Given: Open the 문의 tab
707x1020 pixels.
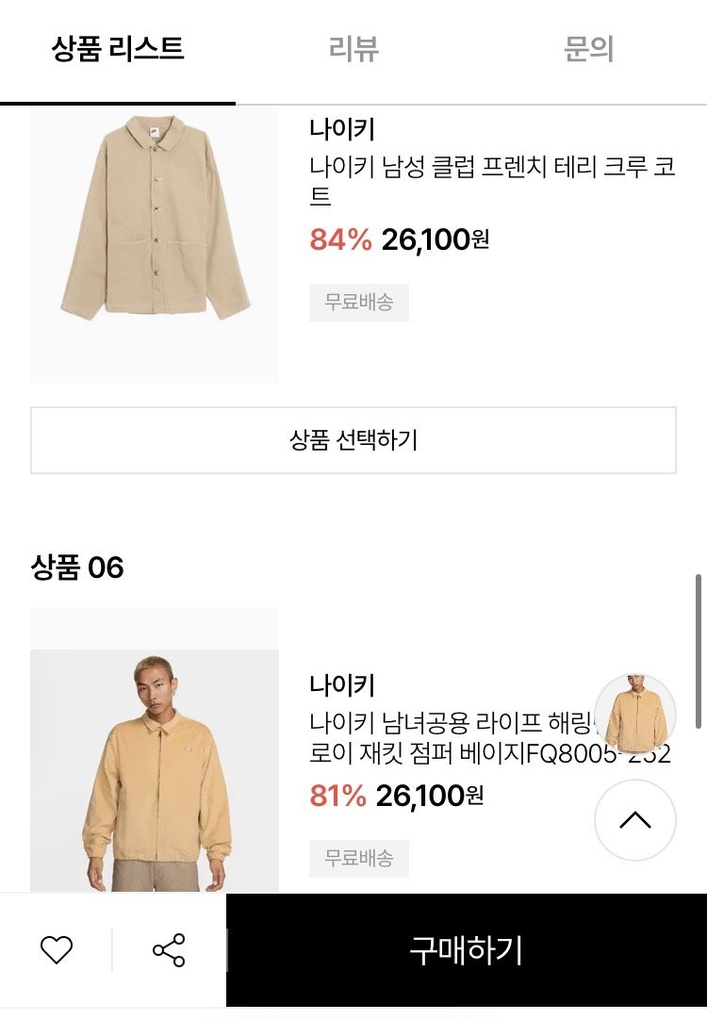Looking at the screenshot, I should click(588, 48).
